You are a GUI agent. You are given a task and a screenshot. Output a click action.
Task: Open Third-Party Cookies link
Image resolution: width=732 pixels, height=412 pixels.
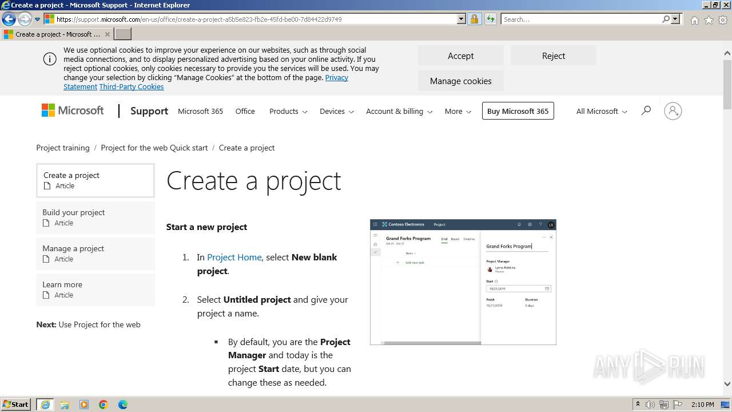pos(132,86)
